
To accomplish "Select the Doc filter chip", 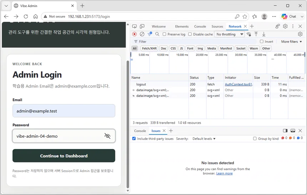I will tap(163, 48).
